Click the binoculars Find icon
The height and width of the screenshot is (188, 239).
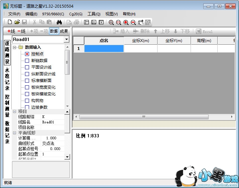[59, 22]
